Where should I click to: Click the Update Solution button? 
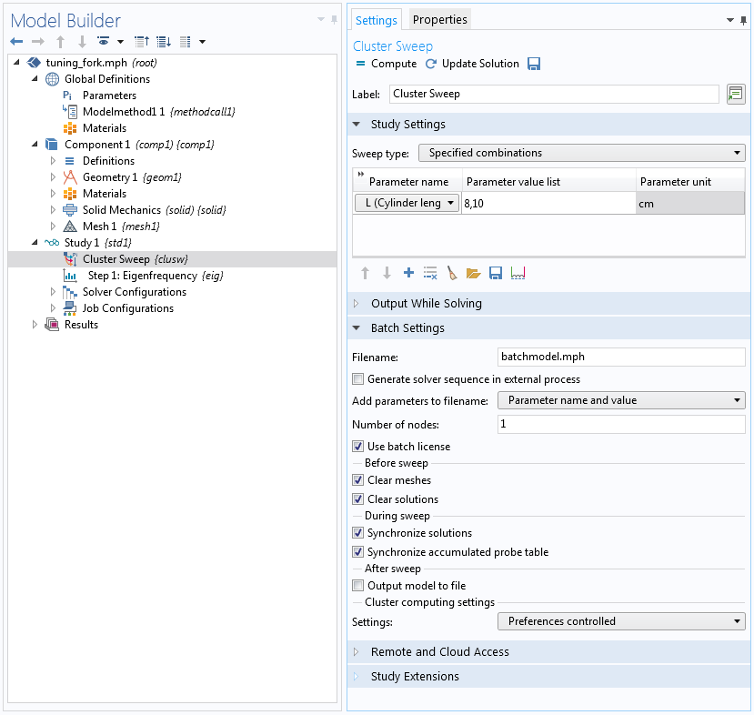point(472,64)
